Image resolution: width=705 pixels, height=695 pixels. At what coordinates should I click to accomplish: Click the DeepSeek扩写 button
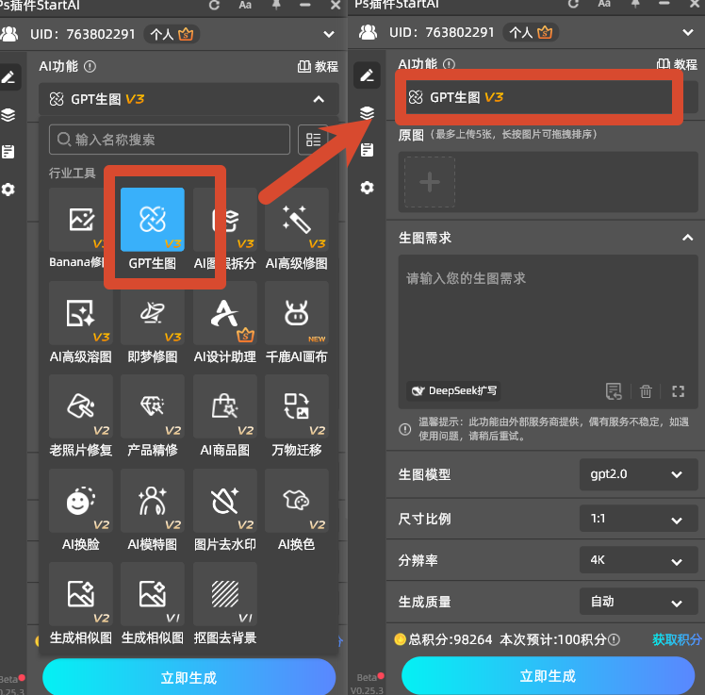[x=453, y=390]
